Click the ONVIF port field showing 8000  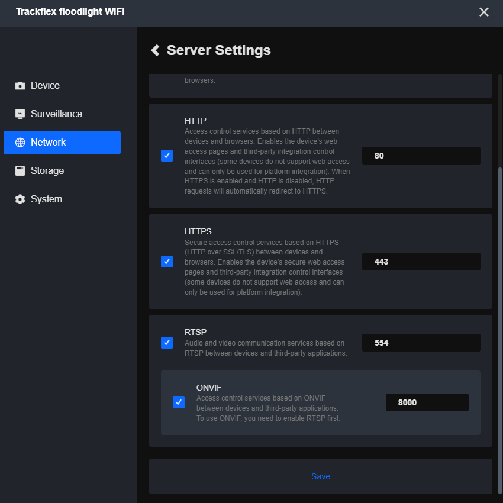click(x=427, y=402)
